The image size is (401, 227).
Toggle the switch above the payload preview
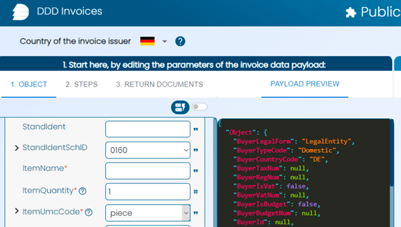click(199, 106)
